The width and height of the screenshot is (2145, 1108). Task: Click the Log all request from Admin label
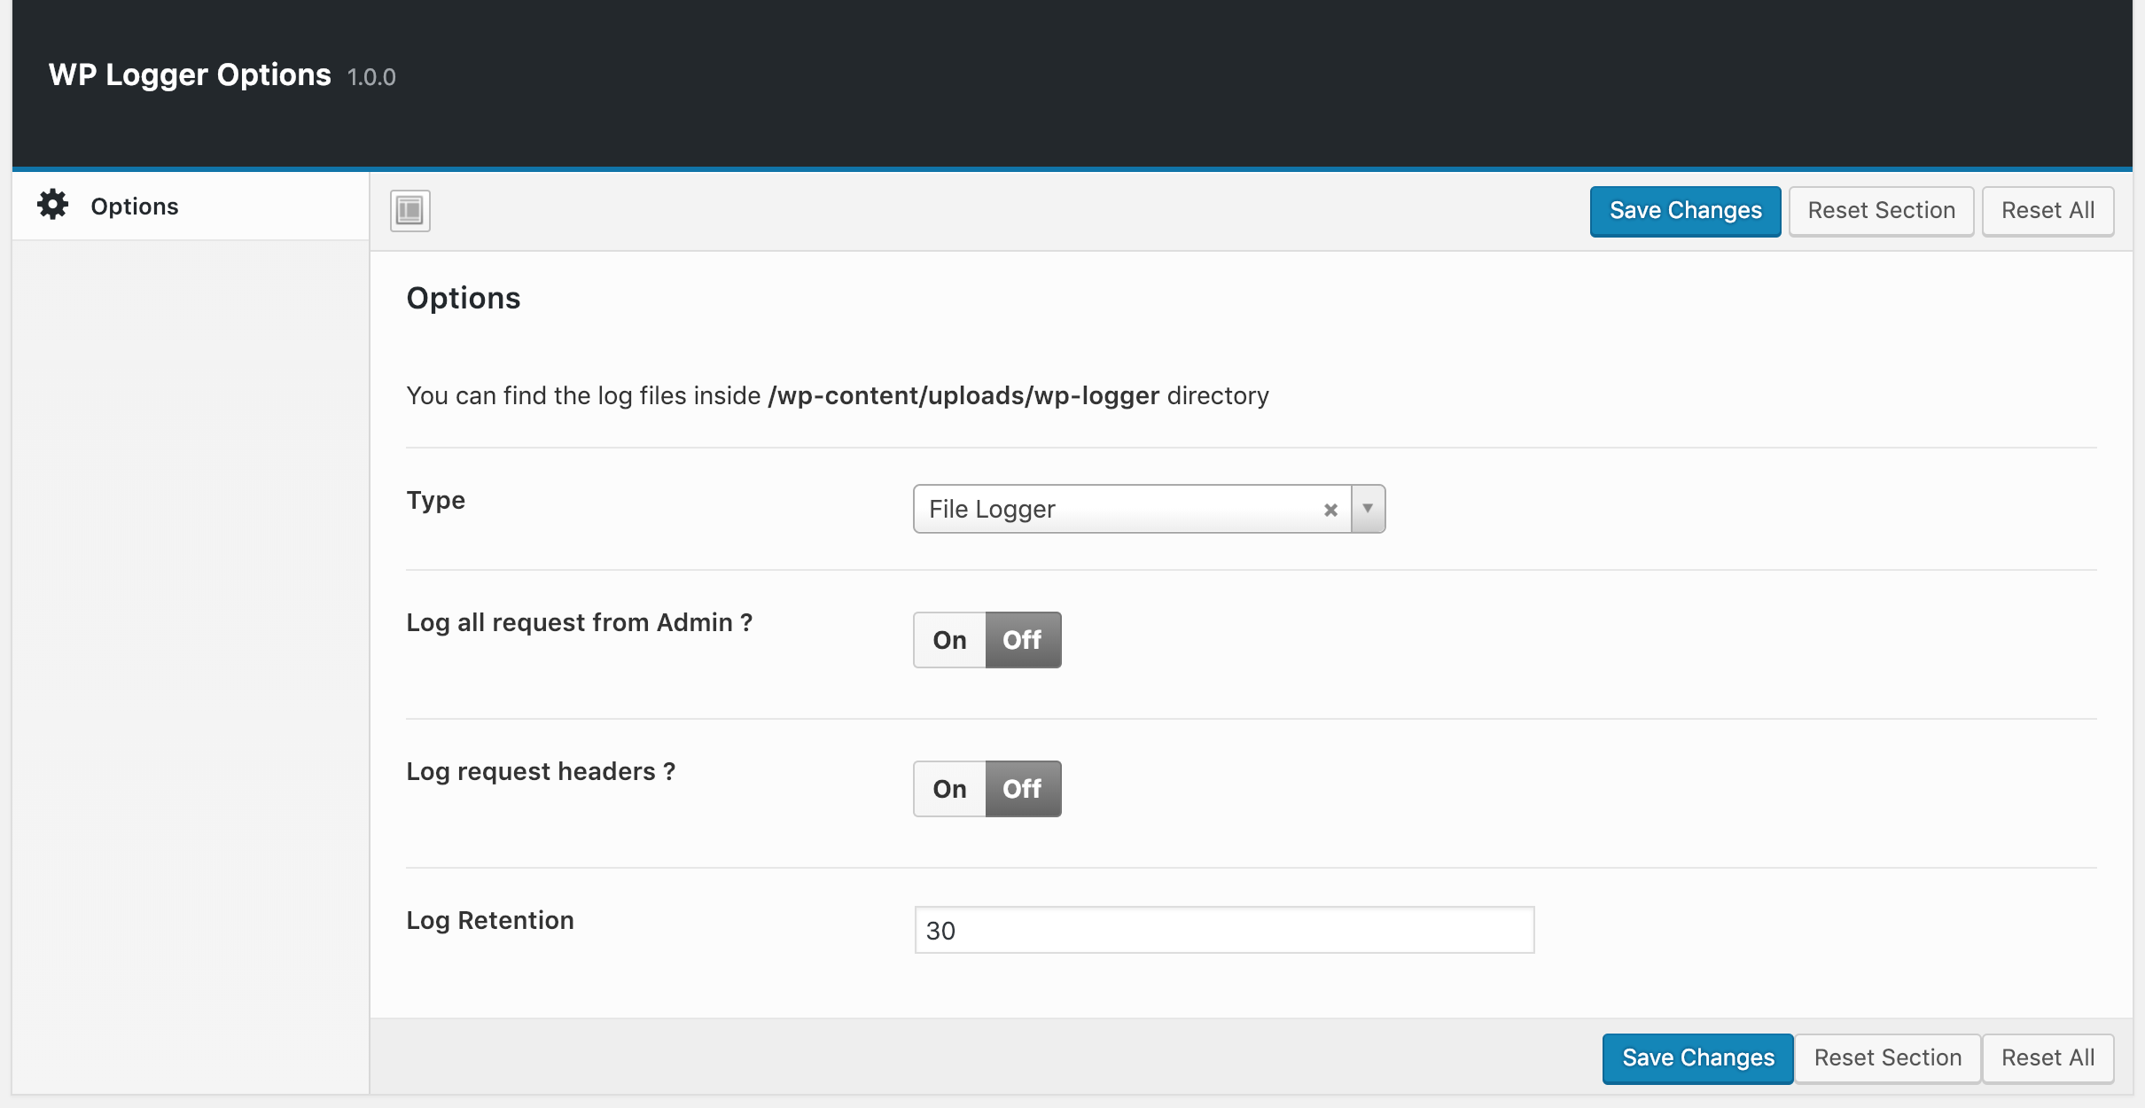[580, 623]
